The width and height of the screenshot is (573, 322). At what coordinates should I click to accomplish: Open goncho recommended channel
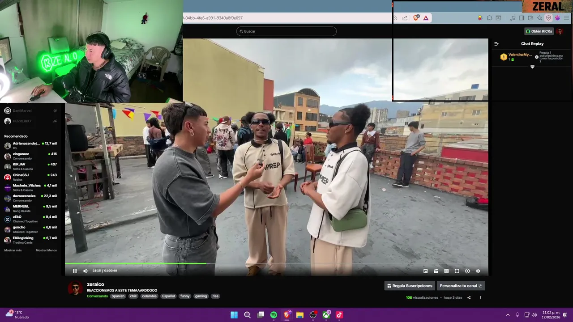click(30, 229)
